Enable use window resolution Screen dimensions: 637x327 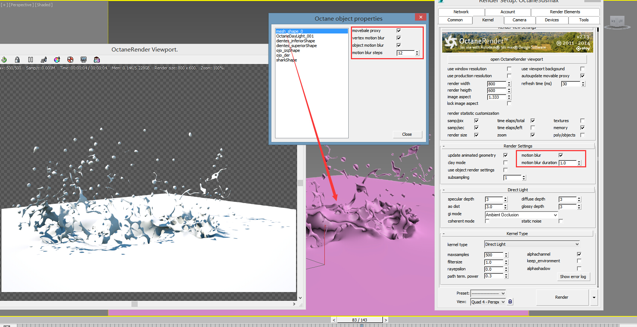(509, 69)
